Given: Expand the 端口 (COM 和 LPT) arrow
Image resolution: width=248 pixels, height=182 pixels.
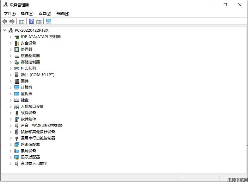Looking at the screenshot, I should [x=11, y=75].
